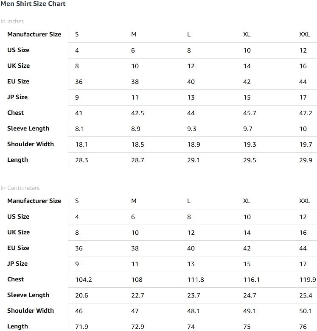This screenshot has width=317, height=331.
Task: Select the In Inches label
Action: [12, 21]
